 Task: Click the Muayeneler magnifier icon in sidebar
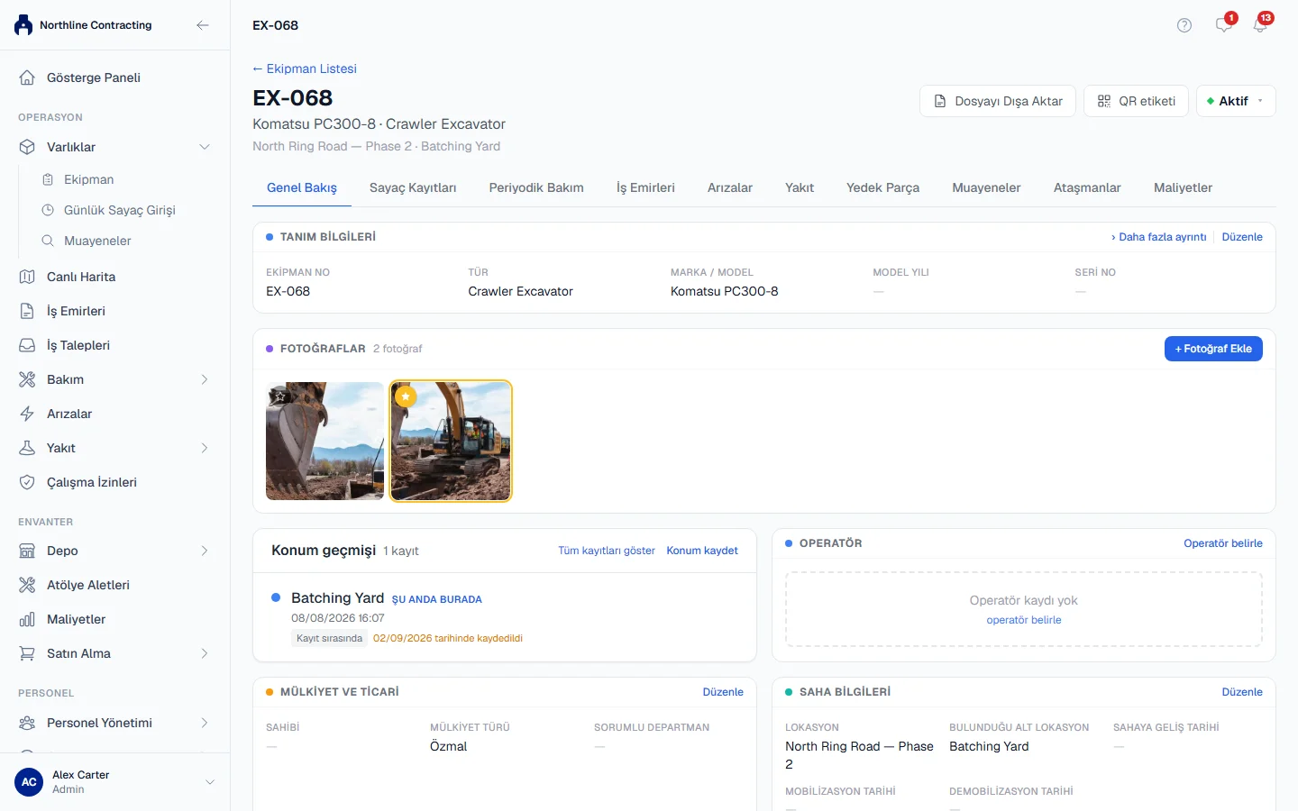48,241
